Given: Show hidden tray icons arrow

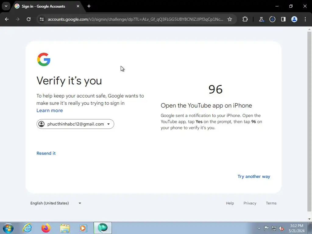Looking at the screenshot, I should 259,228.
